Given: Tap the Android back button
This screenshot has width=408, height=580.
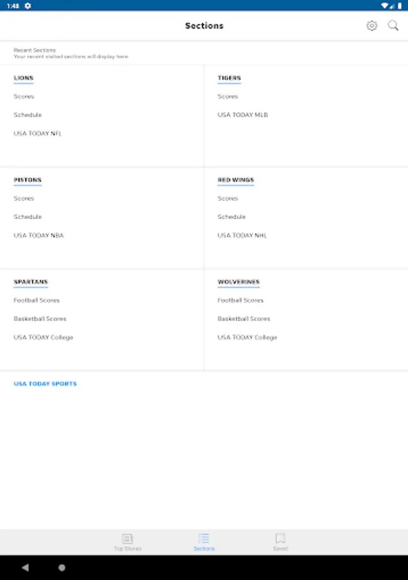Looking at the screenshot, I should point(25,567).
